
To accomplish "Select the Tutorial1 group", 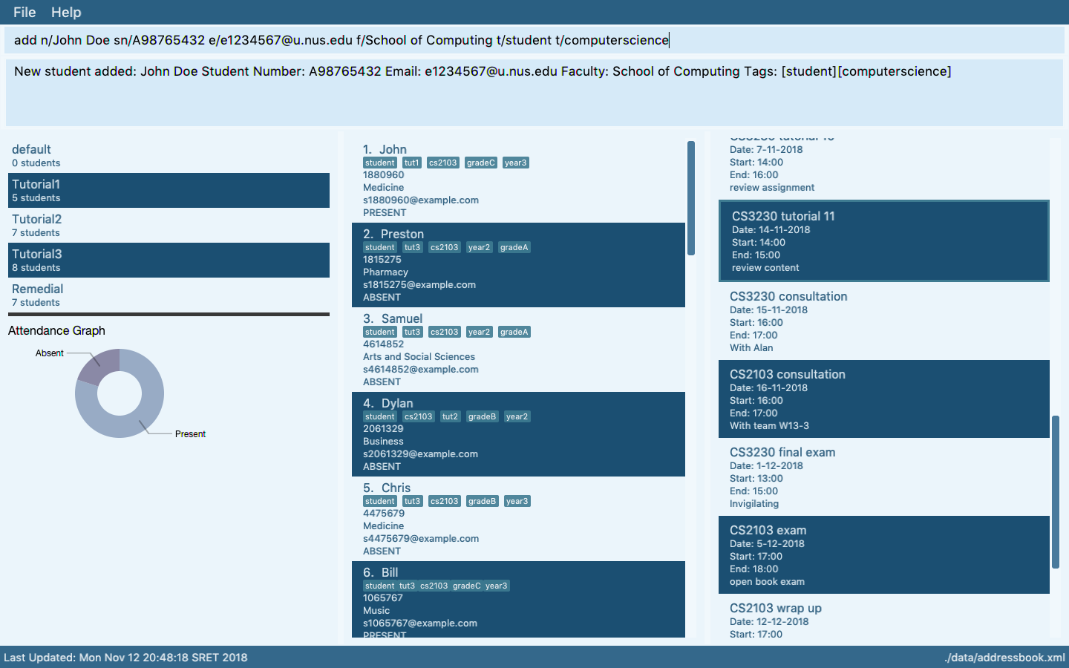I will tap(169, 191).
